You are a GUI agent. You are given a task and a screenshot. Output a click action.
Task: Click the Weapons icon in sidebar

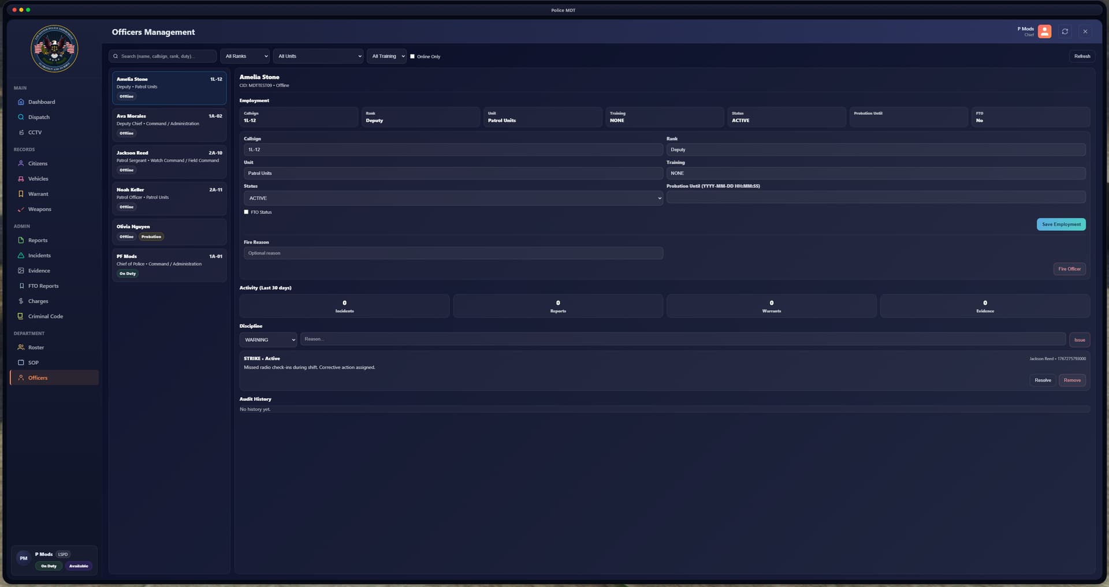[21, 209]
